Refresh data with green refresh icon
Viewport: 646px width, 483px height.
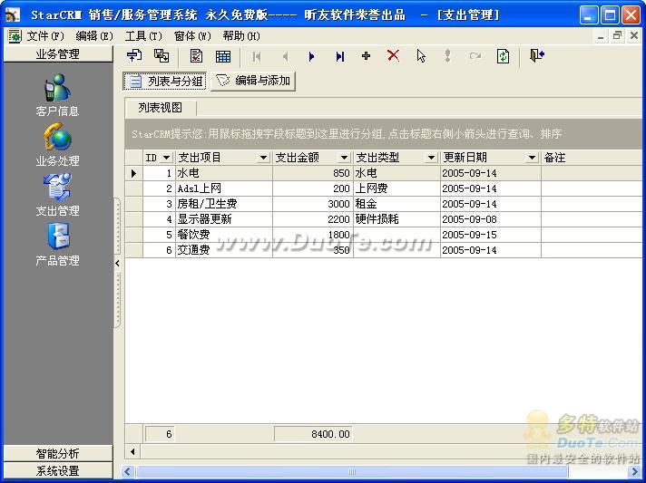tap(503, 55)
